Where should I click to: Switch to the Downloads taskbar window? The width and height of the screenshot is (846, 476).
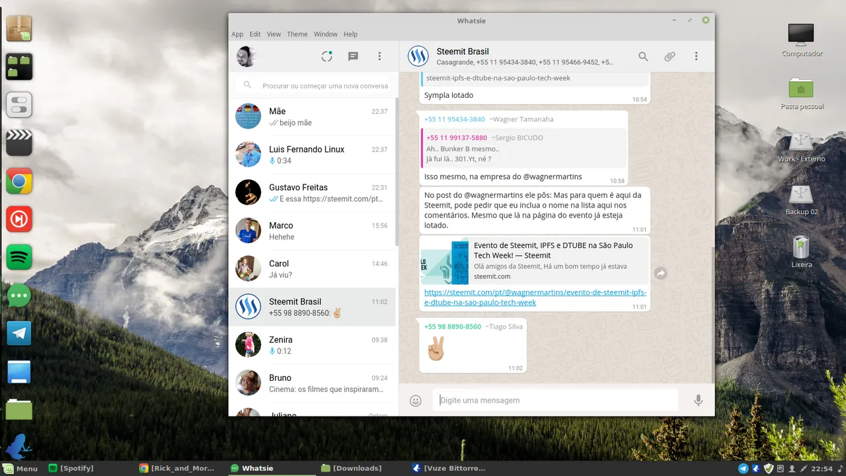tap(352, 468)
